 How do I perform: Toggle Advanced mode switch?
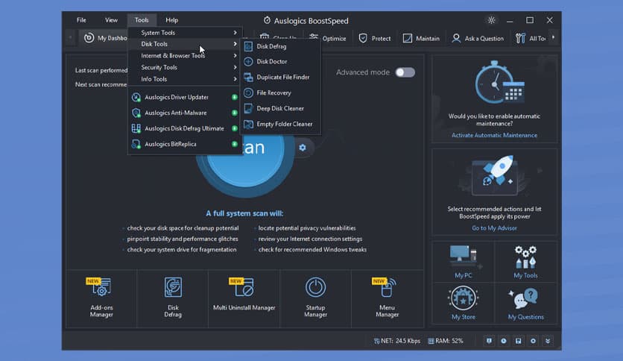point(405,72)
